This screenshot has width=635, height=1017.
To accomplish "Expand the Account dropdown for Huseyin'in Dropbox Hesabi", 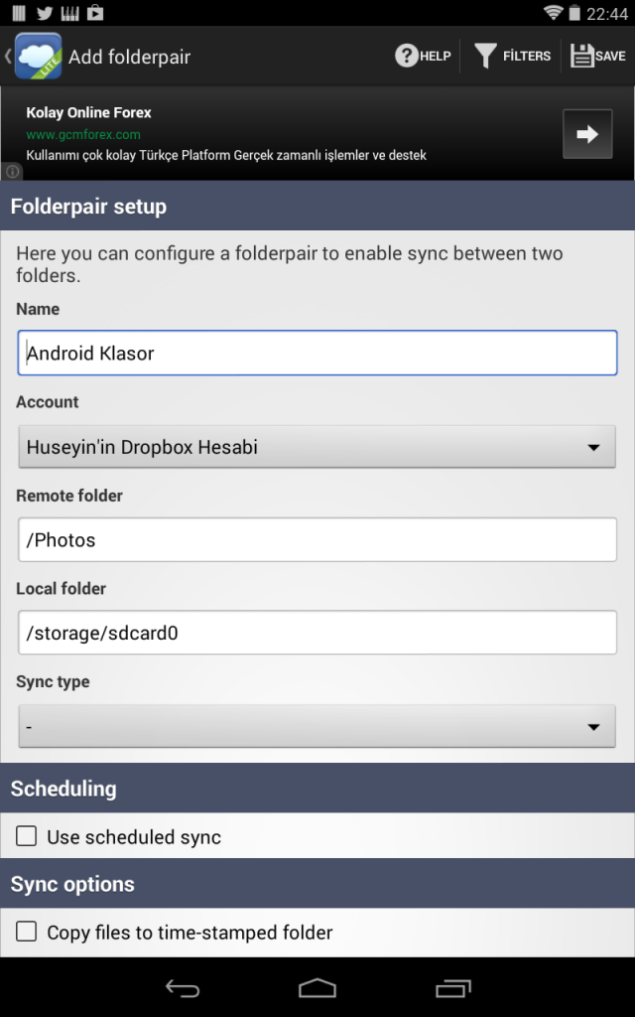I will coord(317,447).
